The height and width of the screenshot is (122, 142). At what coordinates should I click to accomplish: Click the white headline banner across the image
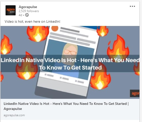click(x=70, y=64)
